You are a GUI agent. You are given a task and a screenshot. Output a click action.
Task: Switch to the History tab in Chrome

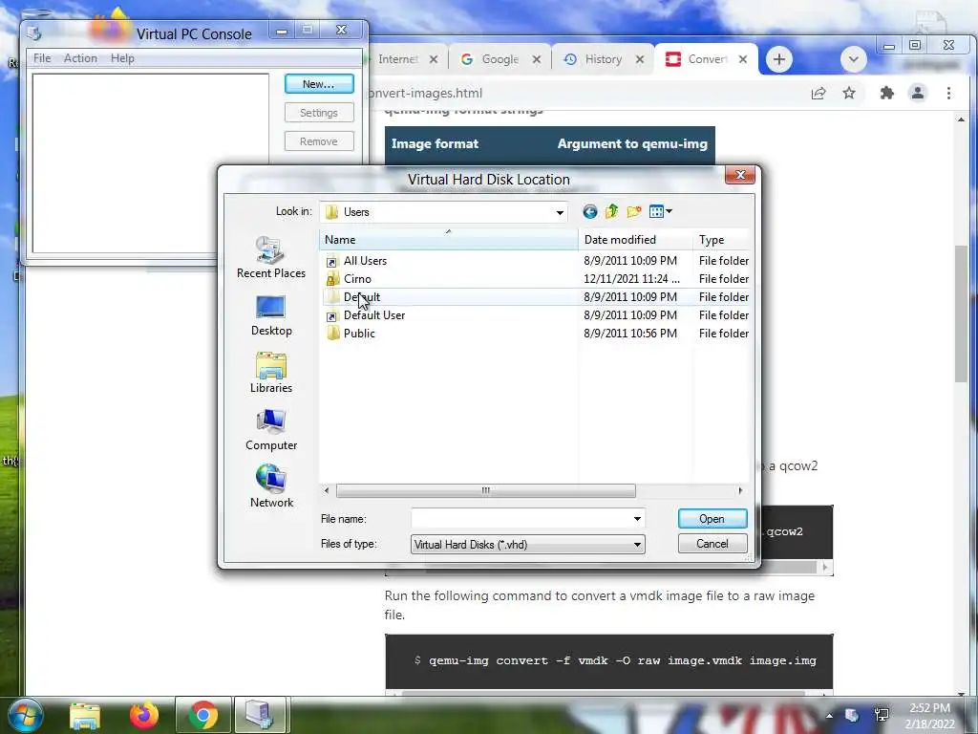(602, 59)
